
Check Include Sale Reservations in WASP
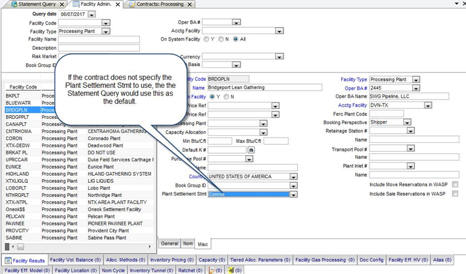click(454, 193)
